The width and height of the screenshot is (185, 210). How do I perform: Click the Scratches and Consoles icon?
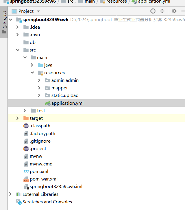click(19, 202)
